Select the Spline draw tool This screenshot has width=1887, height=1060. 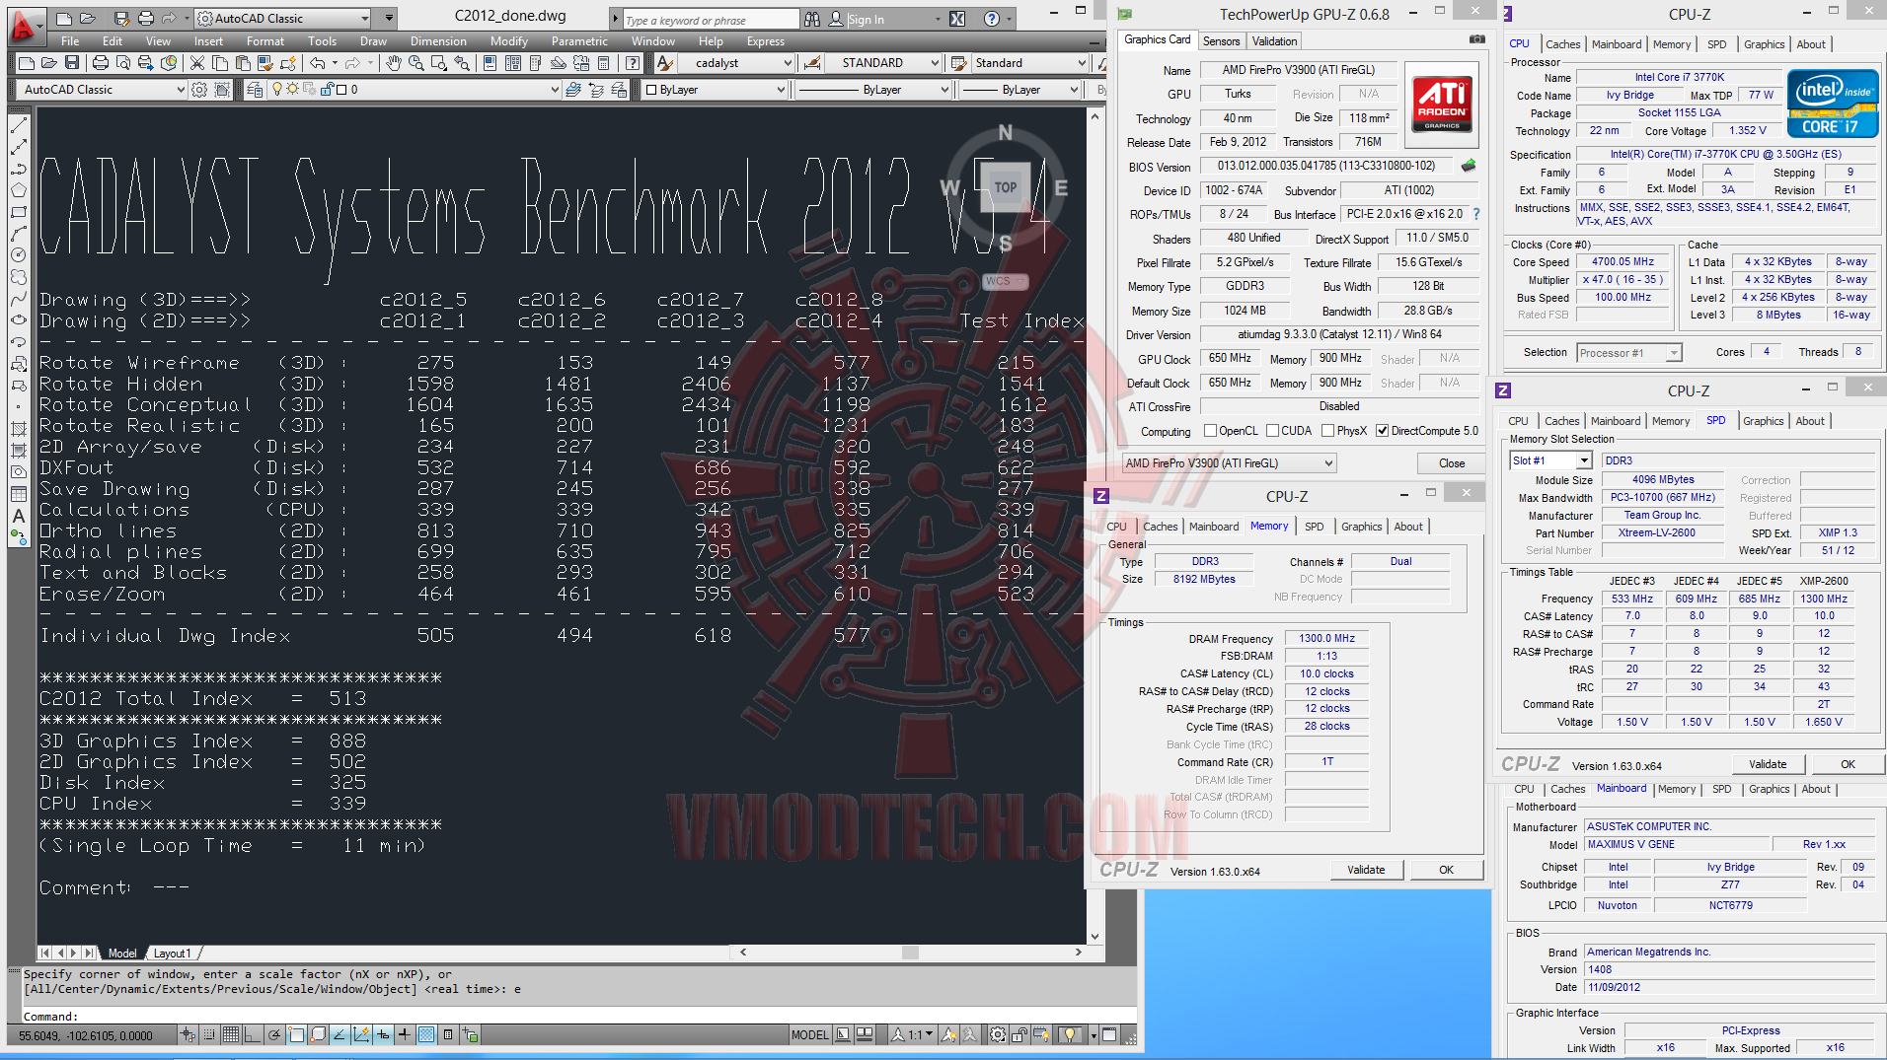[18, 299]
